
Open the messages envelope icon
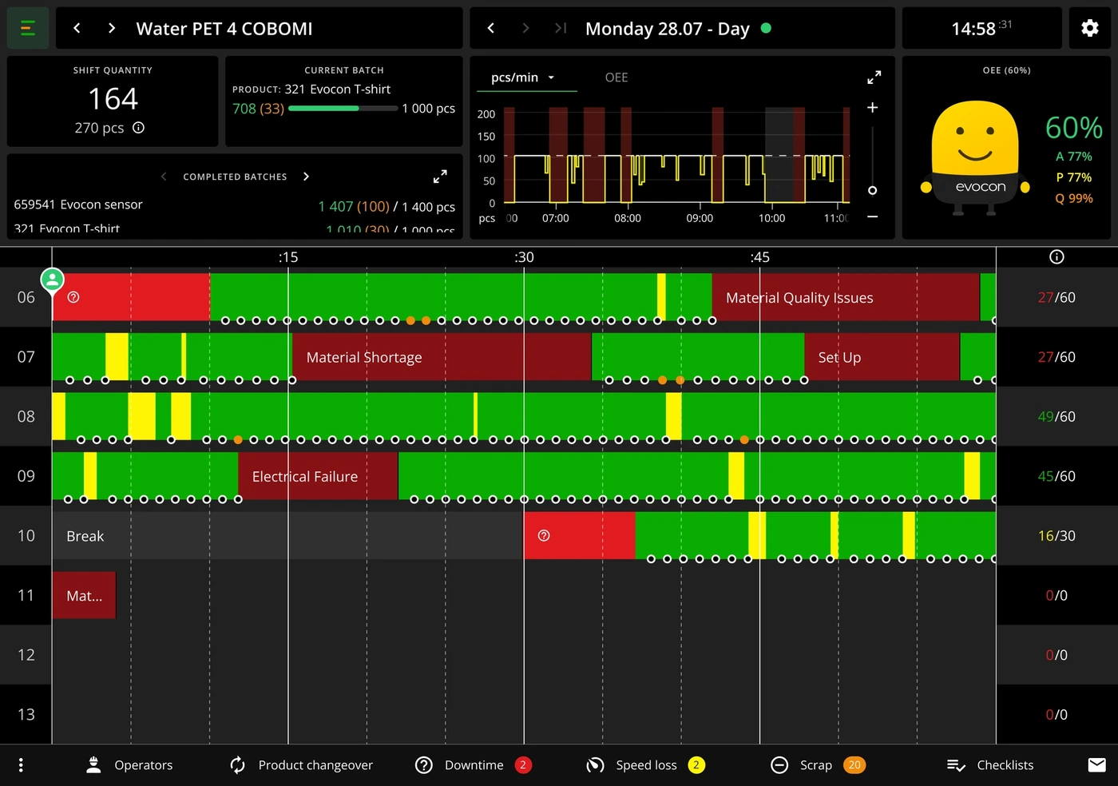point(1097,765)
